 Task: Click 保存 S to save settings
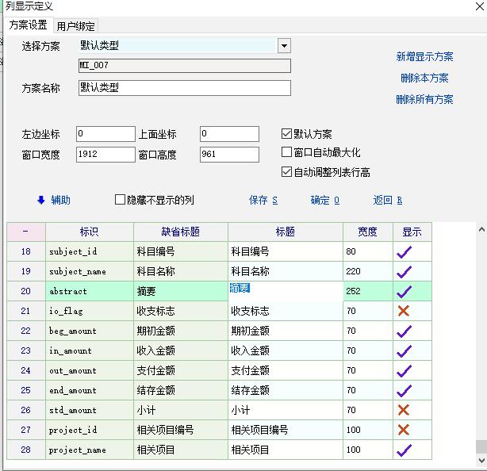pyautogui.click(x=263, y=201)
